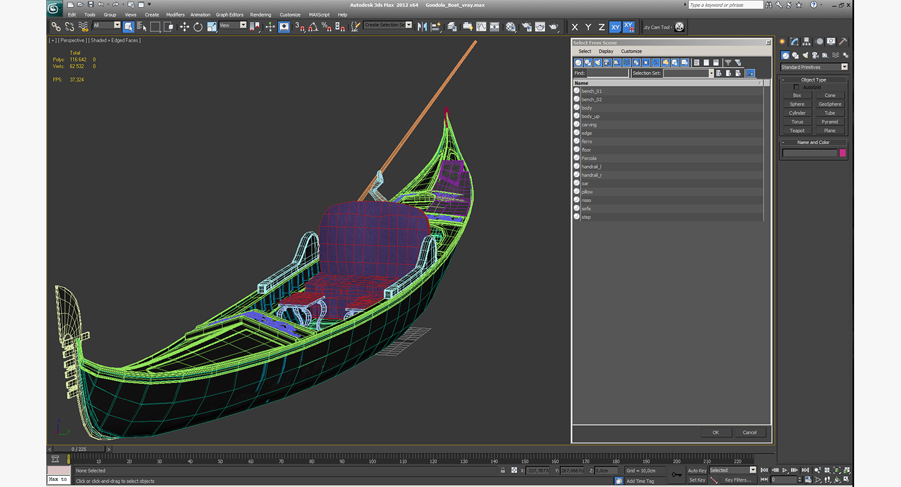This screenshot has height=487, width=901.
Task: Switch to the Modify command panel tab
Action: [794, 41]
